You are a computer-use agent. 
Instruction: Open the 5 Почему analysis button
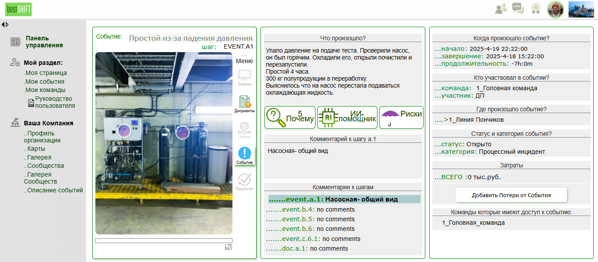coord(290,117)
